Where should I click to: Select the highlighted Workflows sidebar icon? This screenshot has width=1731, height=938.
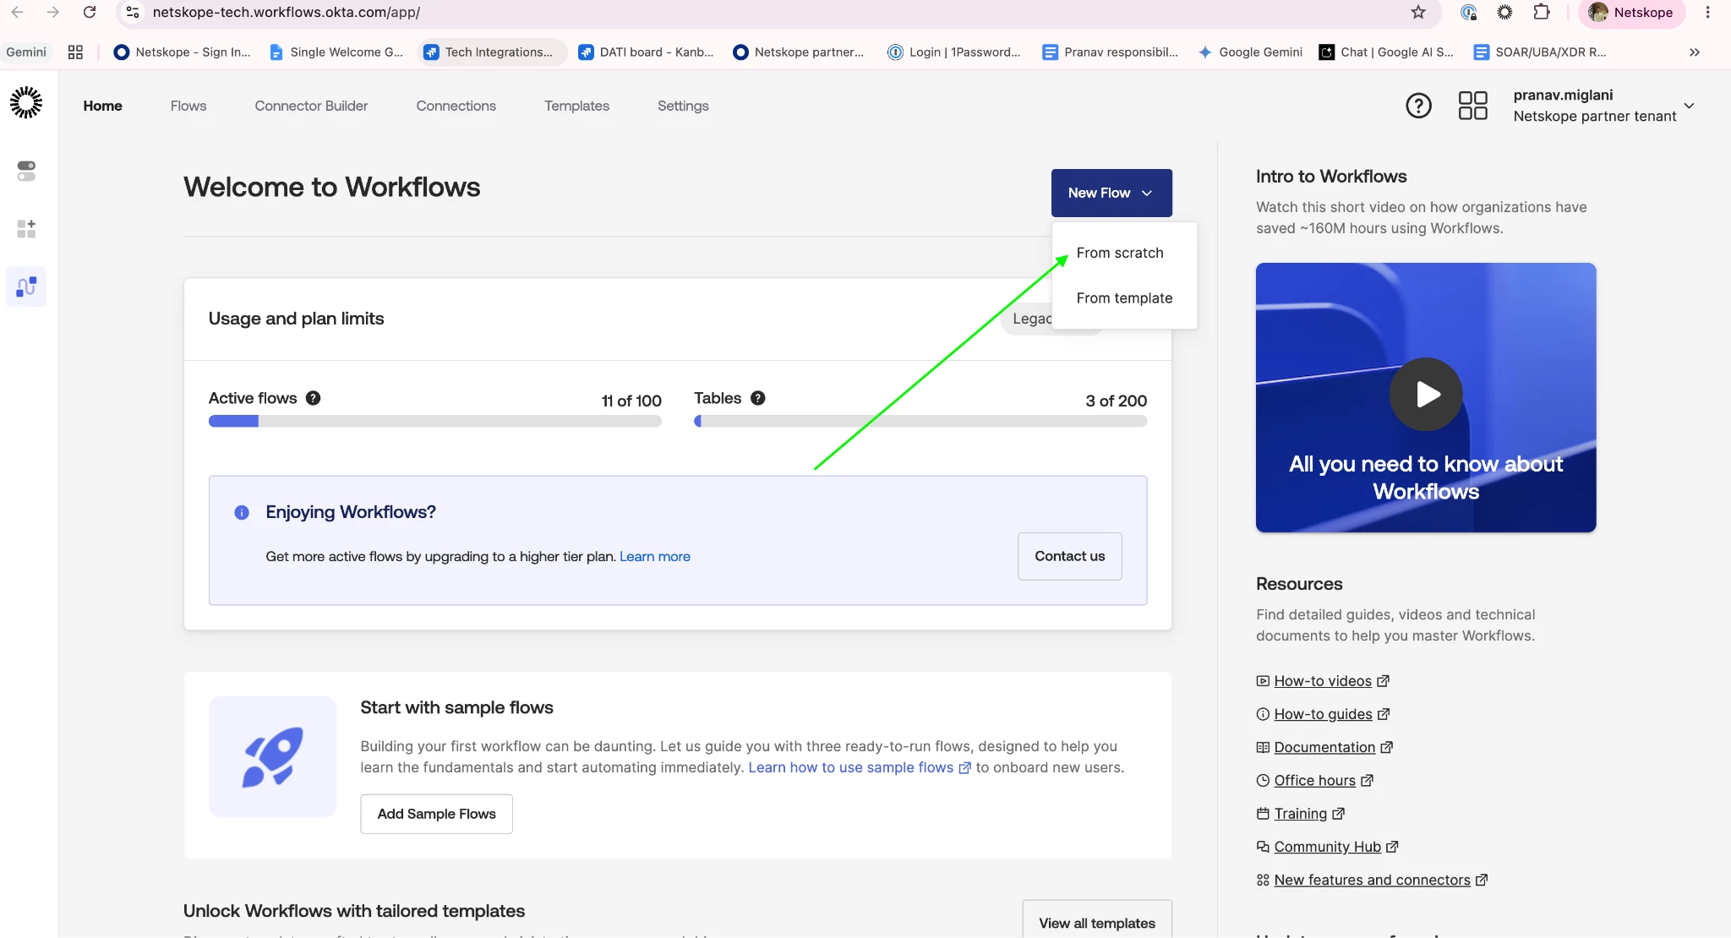pyautogui.click(x=26, y=286)
